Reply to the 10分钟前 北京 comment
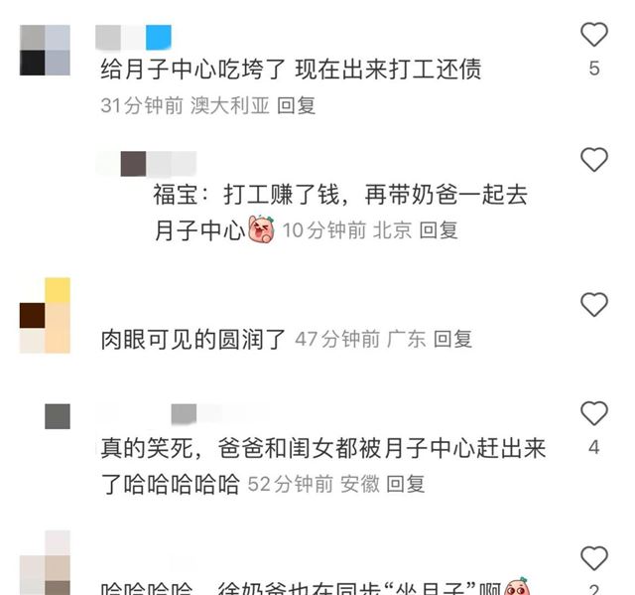The image size is (635, 595). [439, 230]
